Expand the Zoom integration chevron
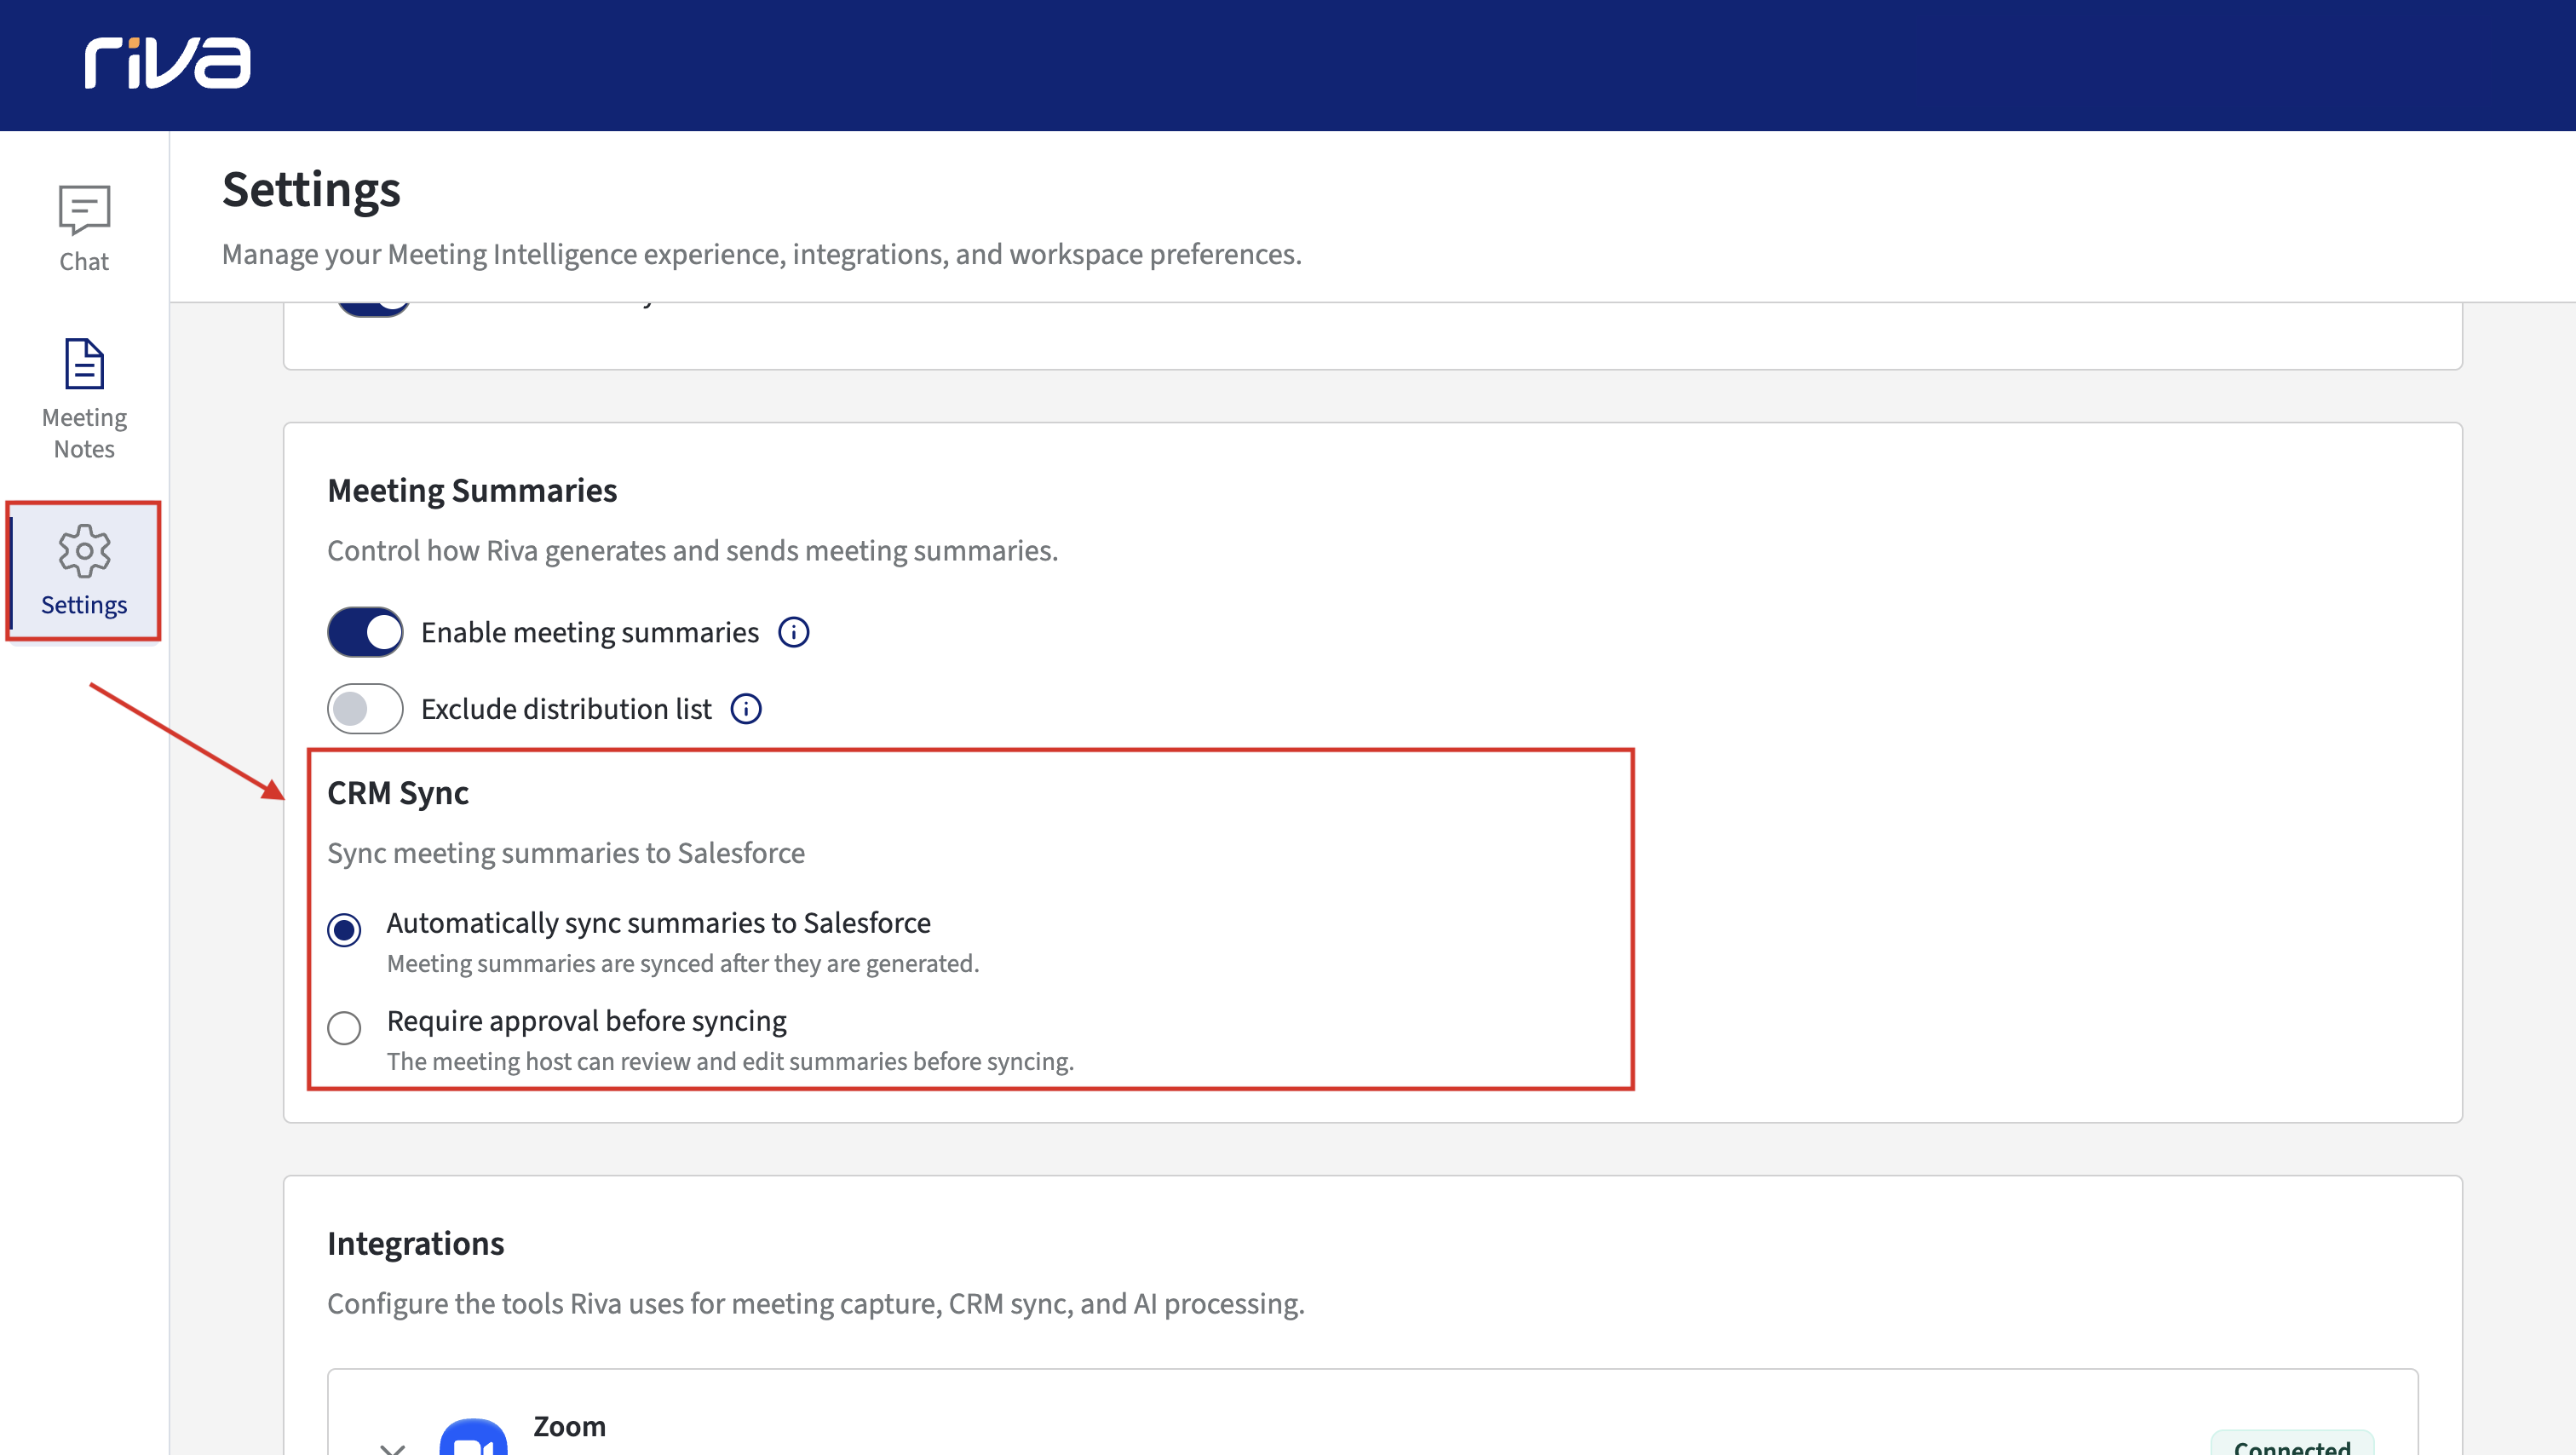The image size is (2576, 1455). tap(393, 1447)
